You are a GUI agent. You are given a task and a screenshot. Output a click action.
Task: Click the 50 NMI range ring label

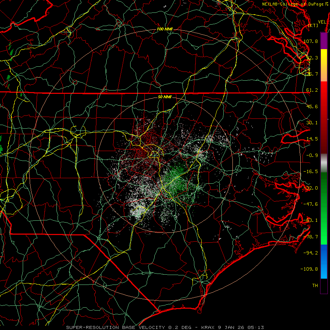point(165,97)
